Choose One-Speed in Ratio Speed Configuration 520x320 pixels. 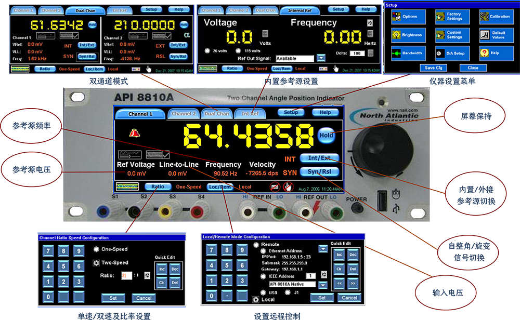[96, 249]
